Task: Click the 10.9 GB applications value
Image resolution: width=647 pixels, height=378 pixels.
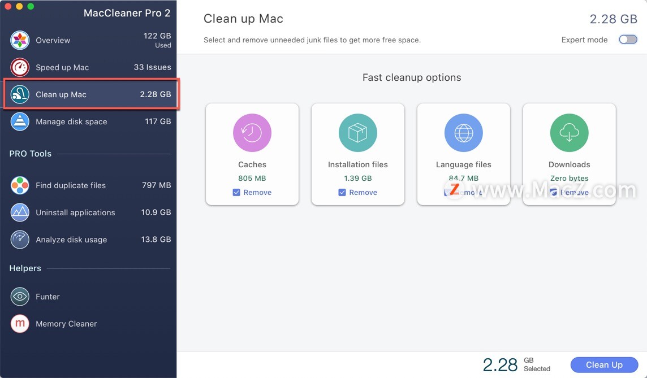Action: [156, 212]
